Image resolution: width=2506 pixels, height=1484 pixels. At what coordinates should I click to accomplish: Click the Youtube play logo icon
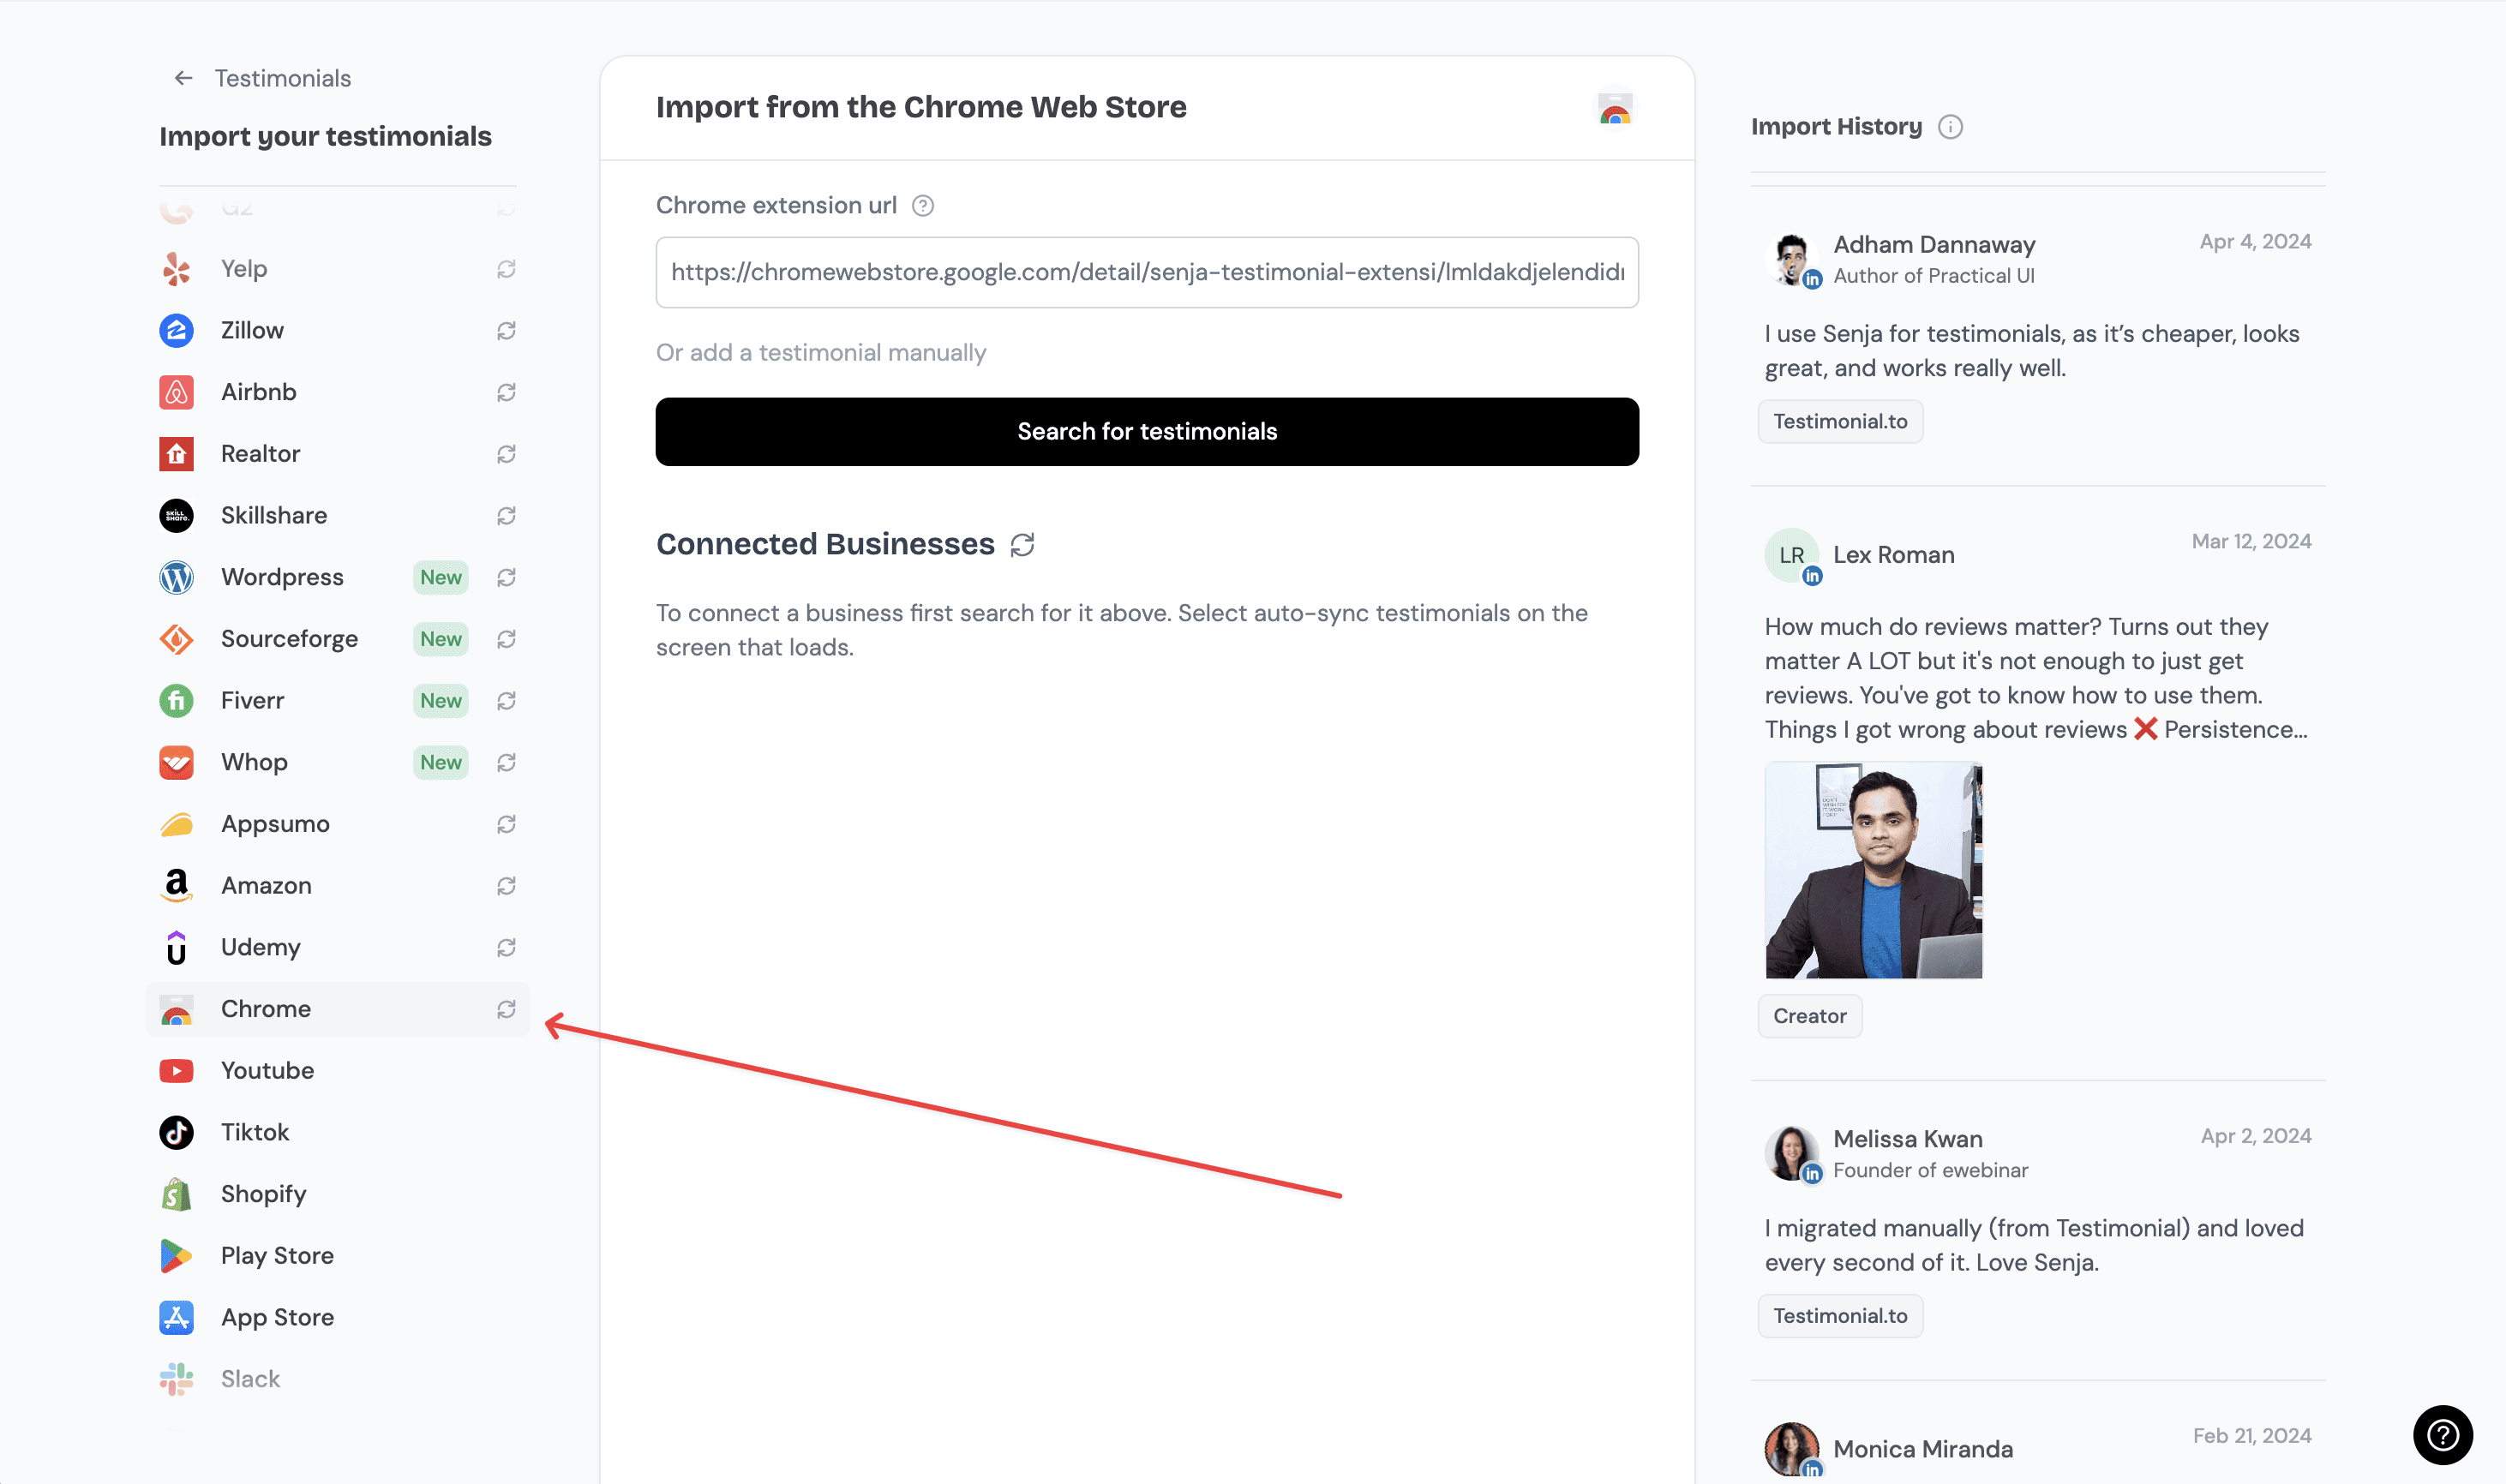click(177, 1070)
